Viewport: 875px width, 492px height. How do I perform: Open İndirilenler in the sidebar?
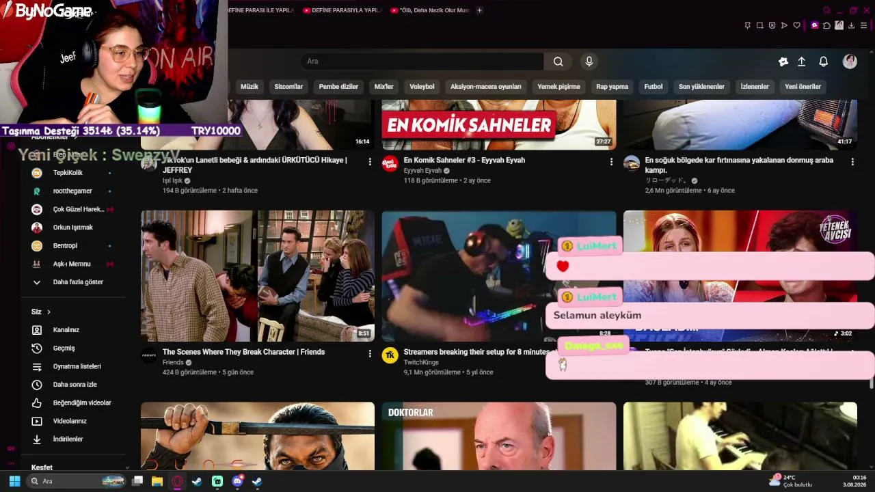pos(68,439)
